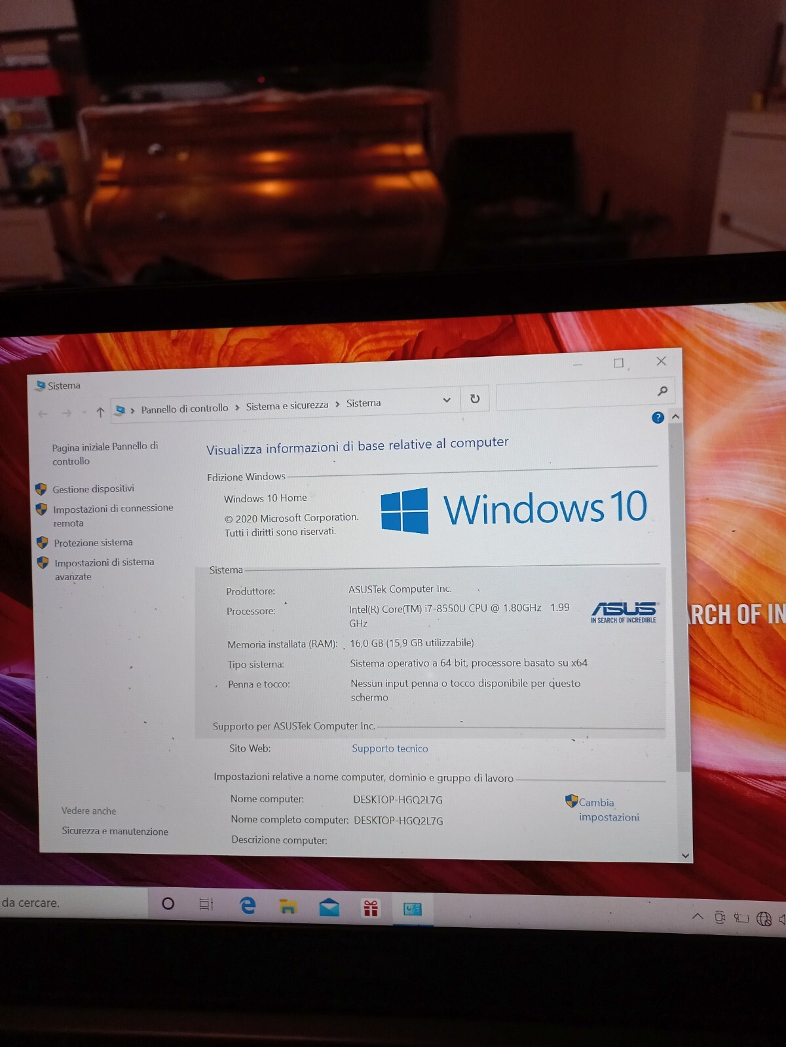The height and width of the screenshot is (1047, 786).
Task: Click the back navigation arrow
Action: [x=43, y=414]
